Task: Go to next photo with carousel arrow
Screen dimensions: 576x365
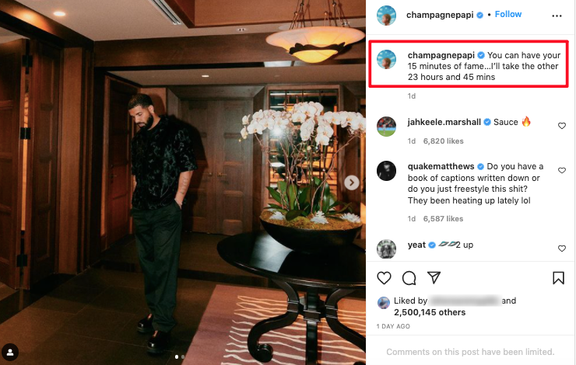Action: (352, 182)
